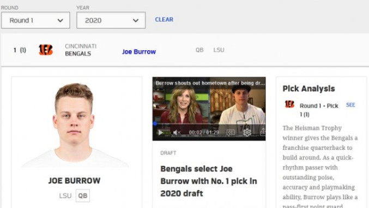Click the Bengals logo in pick row

(x=46, y=50)
